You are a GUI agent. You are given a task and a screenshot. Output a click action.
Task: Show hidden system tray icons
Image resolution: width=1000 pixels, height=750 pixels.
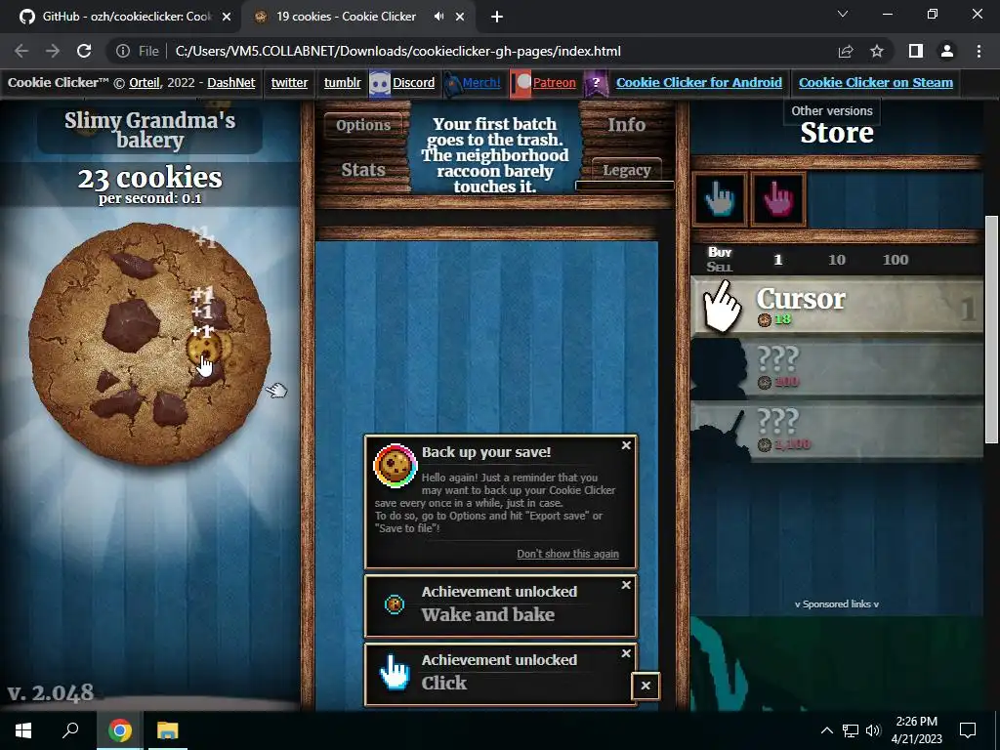point(826,730)
